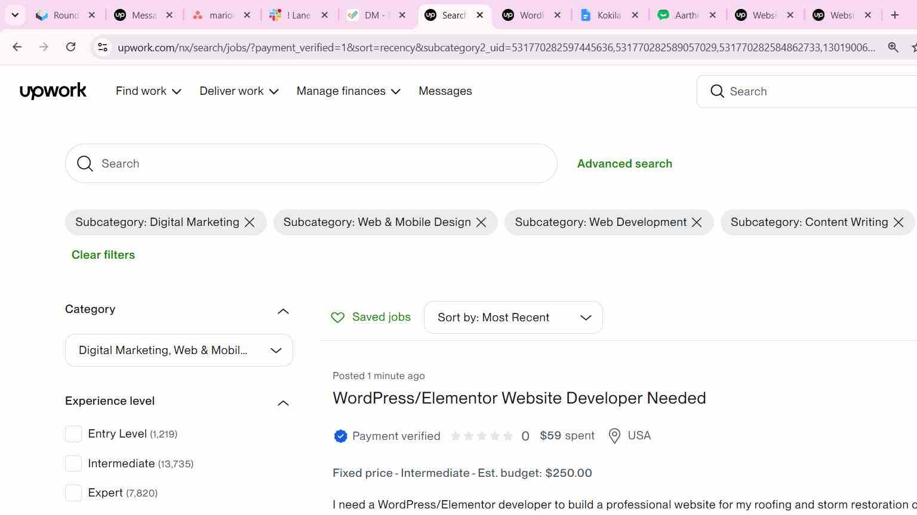The image size is (917, 515).
Task: Check the Intermediate experience box
Action: [73, 463]
